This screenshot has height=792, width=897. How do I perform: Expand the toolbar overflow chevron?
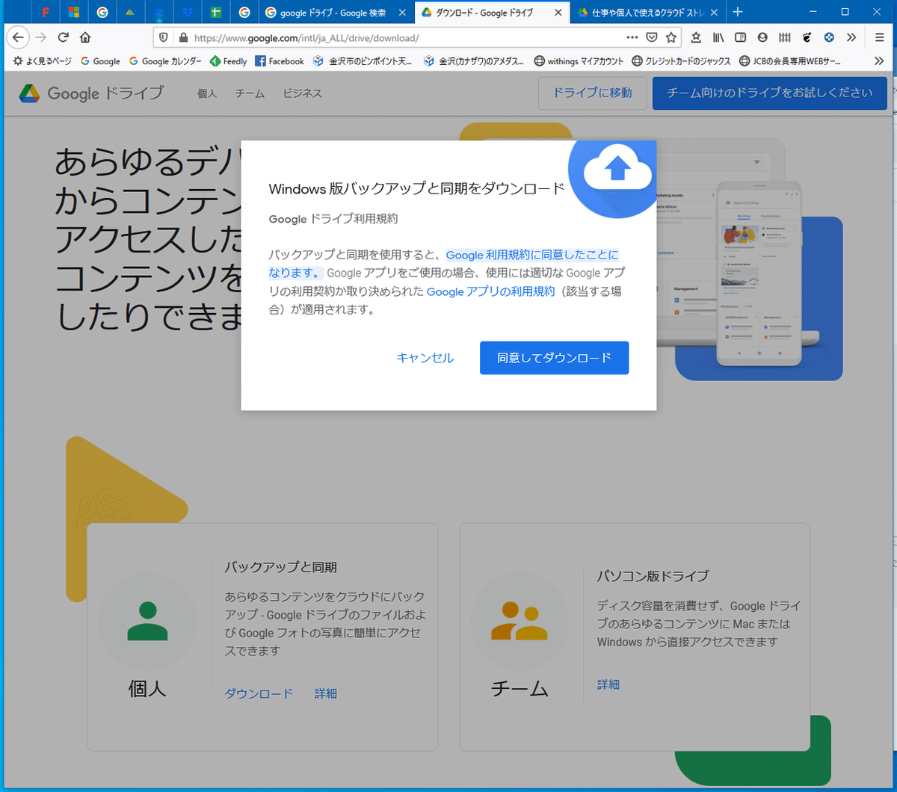point(851,37)
